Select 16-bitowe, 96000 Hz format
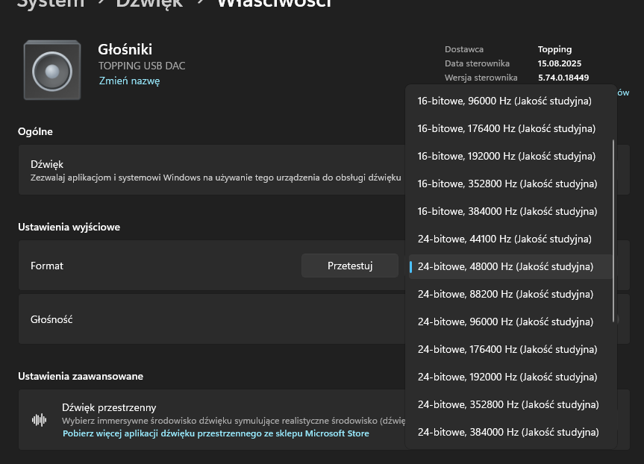644x464 pixels. (x=504, y=101)
